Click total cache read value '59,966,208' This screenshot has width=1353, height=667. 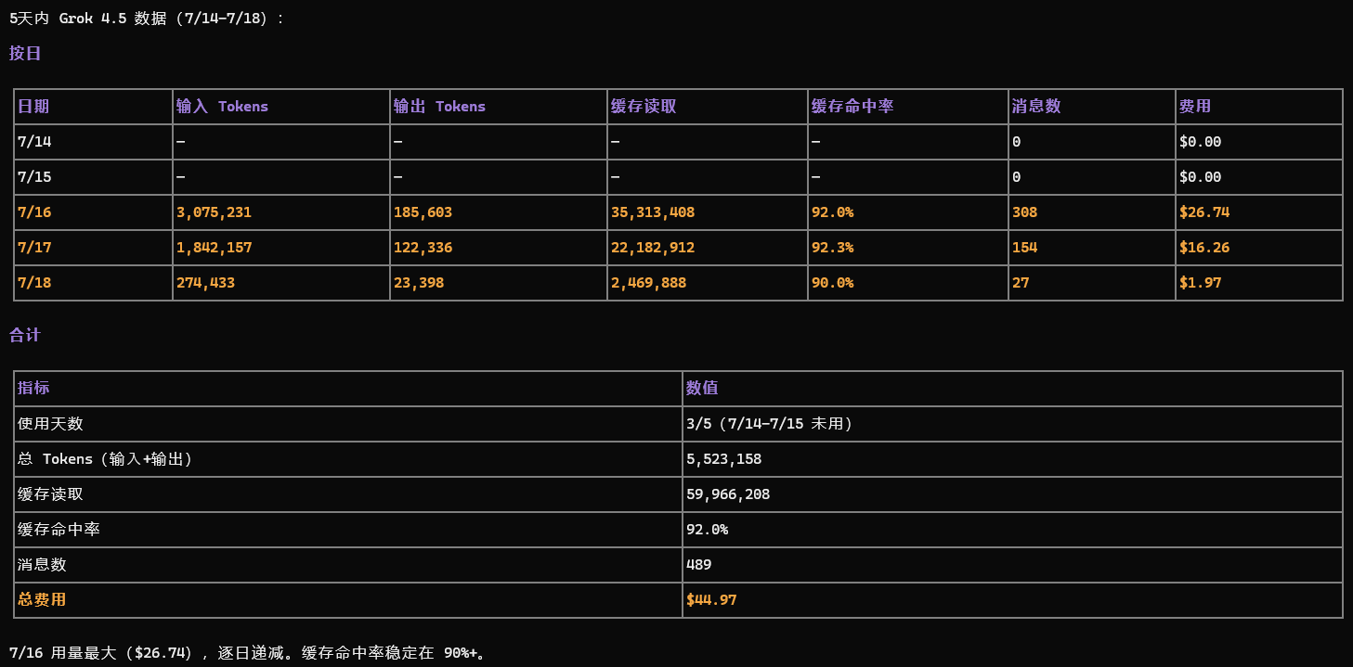pos(728,494)
